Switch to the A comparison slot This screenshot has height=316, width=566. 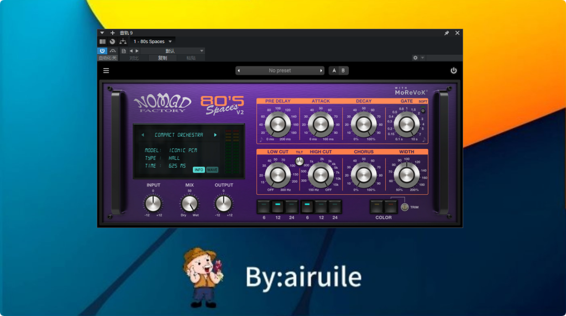point(334,70)
